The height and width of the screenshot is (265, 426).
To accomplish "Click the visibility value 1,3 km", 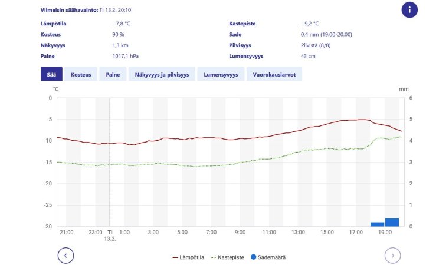I will pos(120,45).
